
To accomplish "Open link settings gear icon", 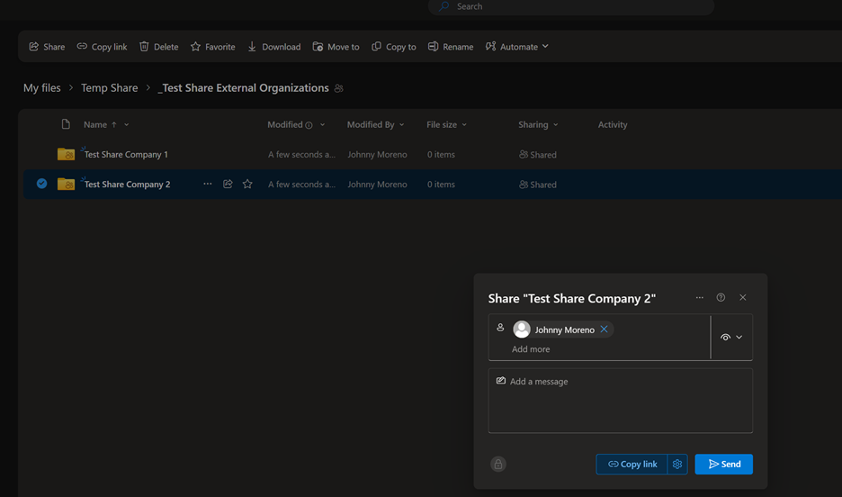I will point(677,465).
